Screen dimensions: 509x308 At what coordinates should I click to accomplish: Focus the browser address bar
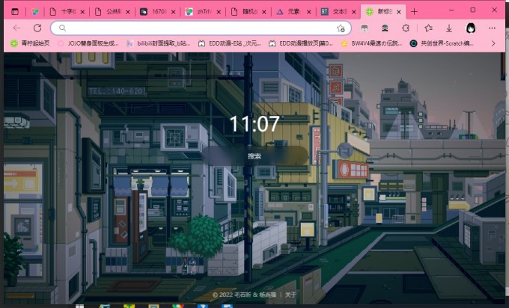(201, 28)
